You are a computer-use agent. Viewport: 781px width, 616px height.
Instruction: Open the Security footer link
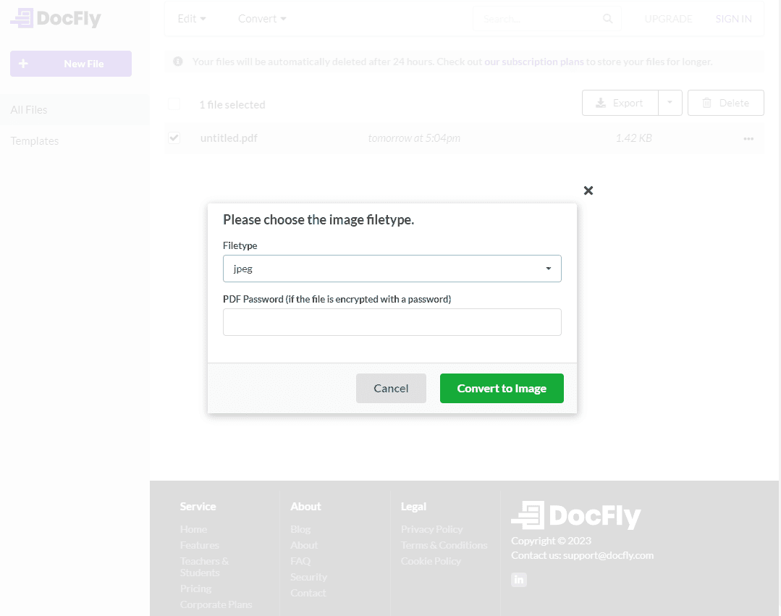[309, 577]
